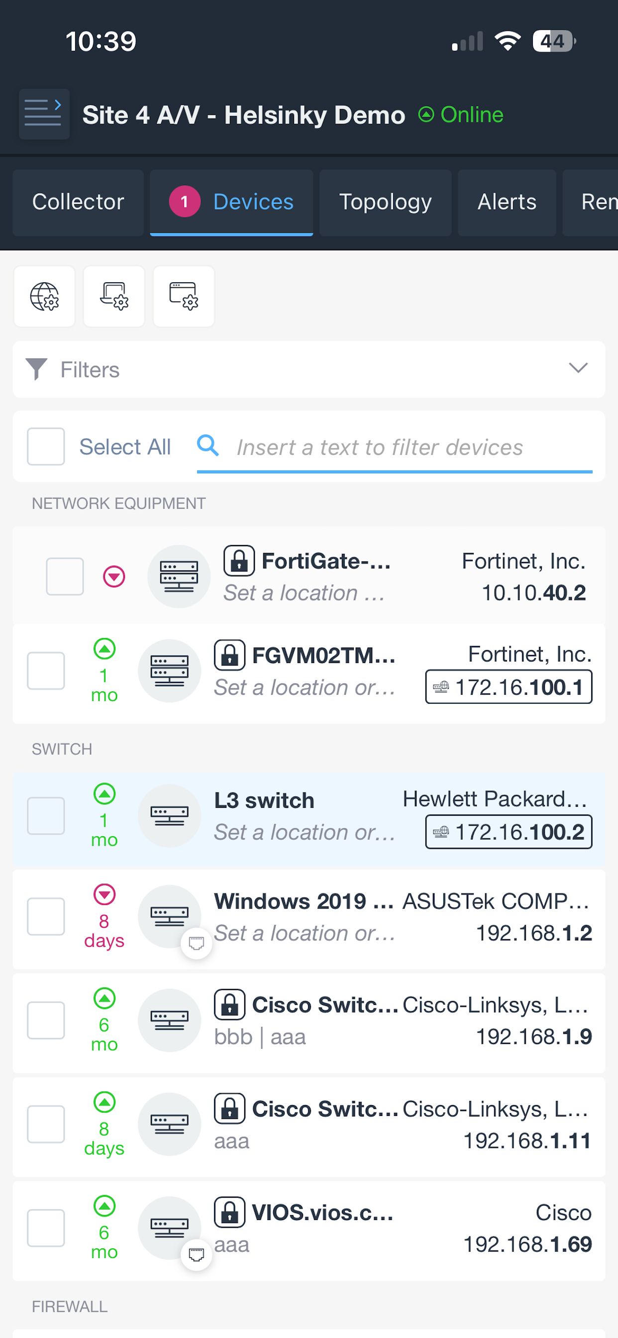Click device icon of Cisco switch 192.168.1.9
The image size is (618, 1338).
(169, 1020)
